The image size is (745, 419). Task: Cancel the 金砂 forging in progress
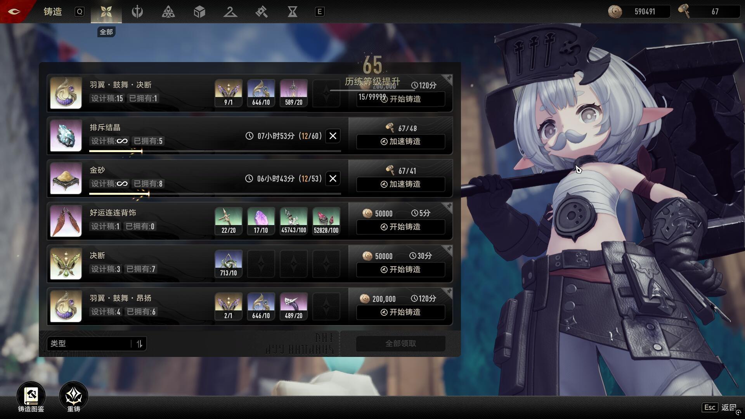(x=333, y=178)
